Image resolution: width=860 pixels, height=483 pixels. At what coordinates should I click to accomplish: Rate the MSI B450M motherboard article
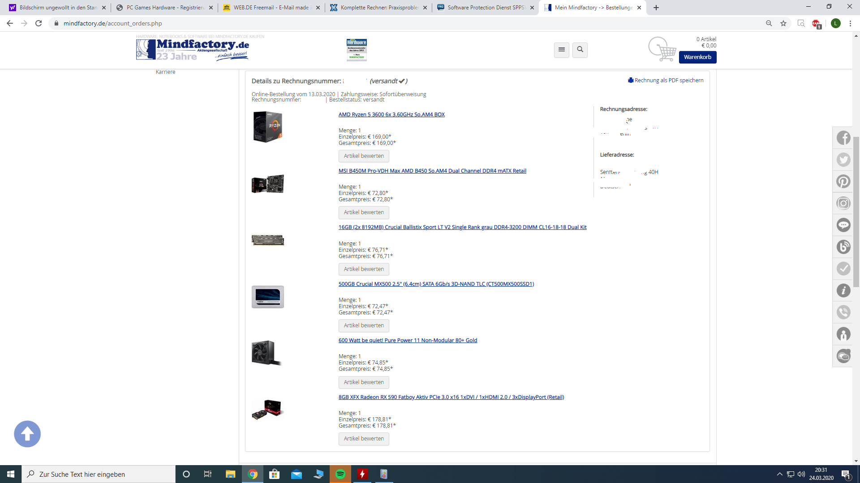click(x=364, y=212)
